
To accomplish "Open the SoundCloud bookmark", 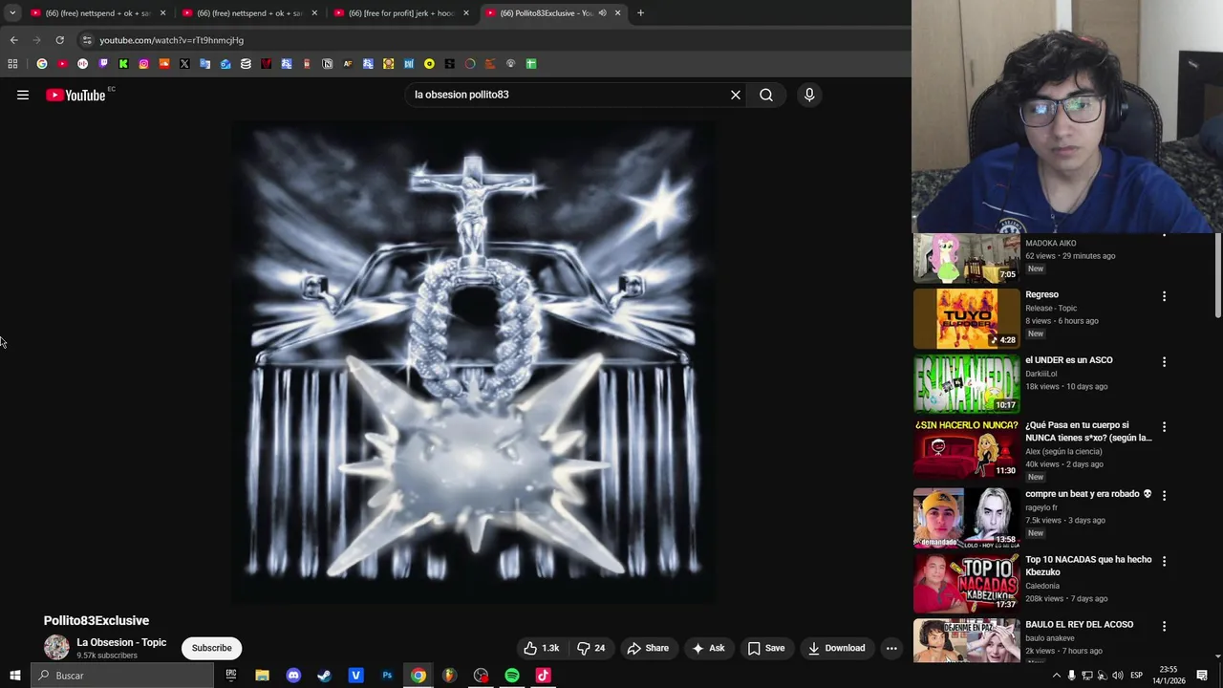I will [x=164, y=64].
